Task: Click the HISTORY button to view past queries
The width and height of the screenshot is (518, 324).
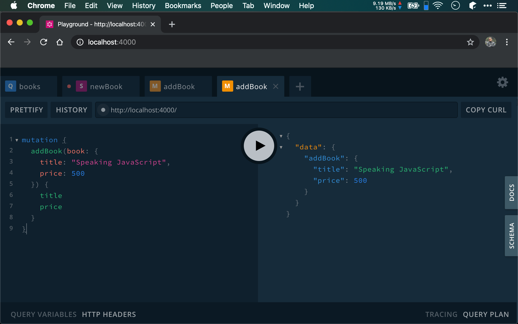Action: pyautogui.click(x=72, y=110)
